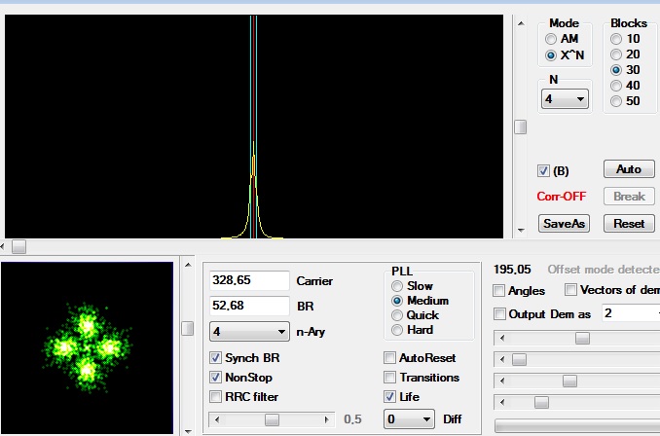Viewport: 660px width, 436px height.
Task: Click the spectrum horizontal scrollbar thumb
Action: [x=18, y=246]
